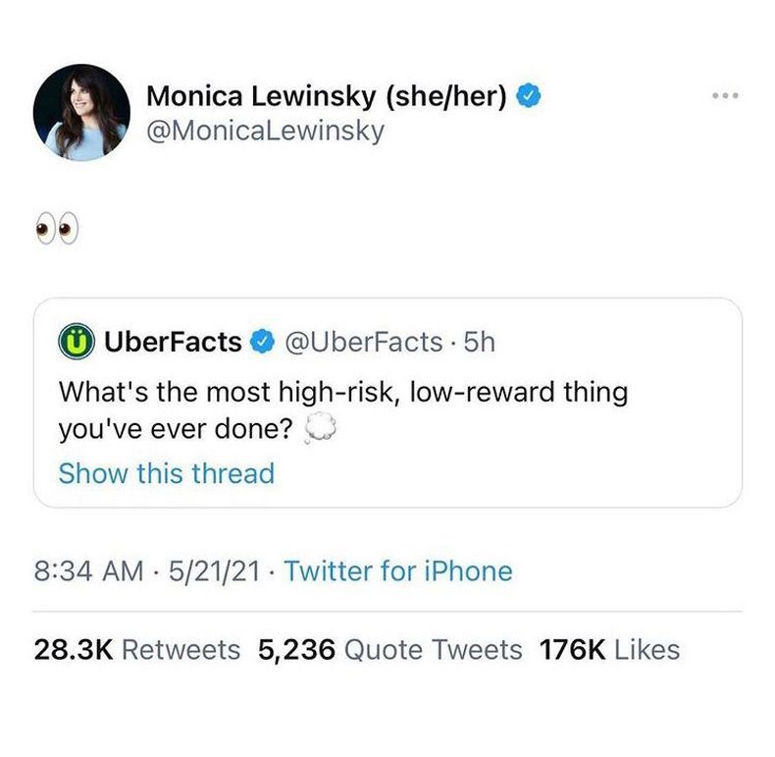Click the main tweet author's profile photo
775x757 pixels.
click(x=80, y=113)
